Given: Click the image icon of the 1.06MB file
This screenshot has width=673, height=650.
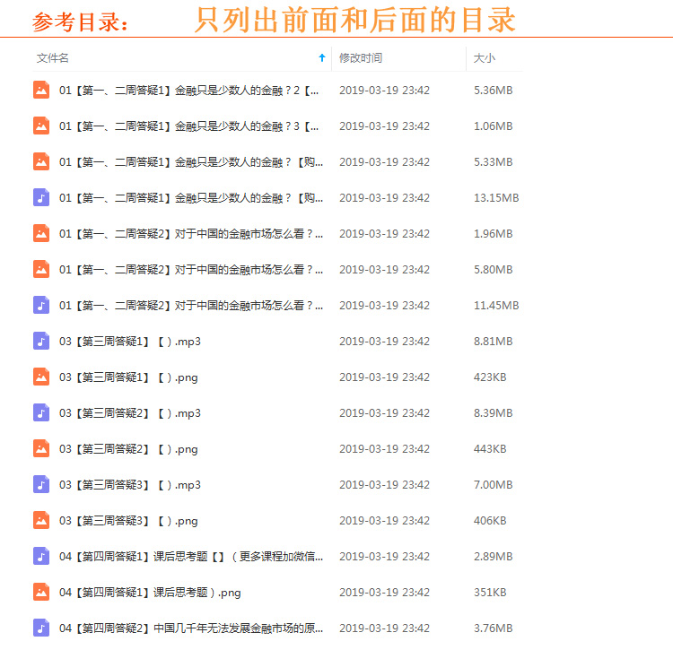Looking at the screenshot, I should click(x=41, y=126).
